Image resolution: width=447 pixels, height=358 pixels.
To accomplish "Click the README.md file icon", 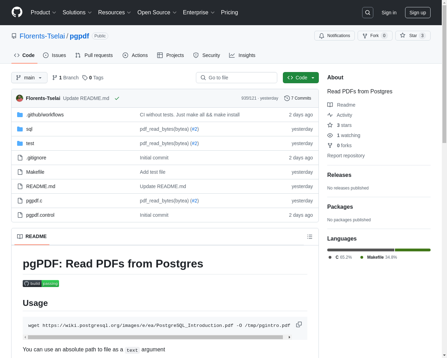I will click(20, 186).
